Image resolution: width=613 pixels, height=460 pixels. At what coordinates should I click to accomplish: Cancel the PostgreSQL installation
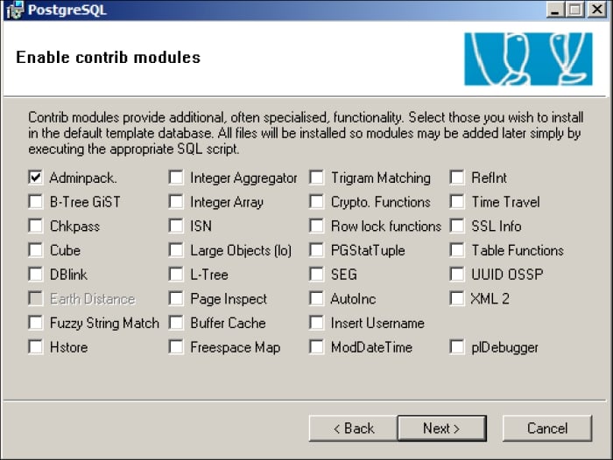[x=547, y=429]
